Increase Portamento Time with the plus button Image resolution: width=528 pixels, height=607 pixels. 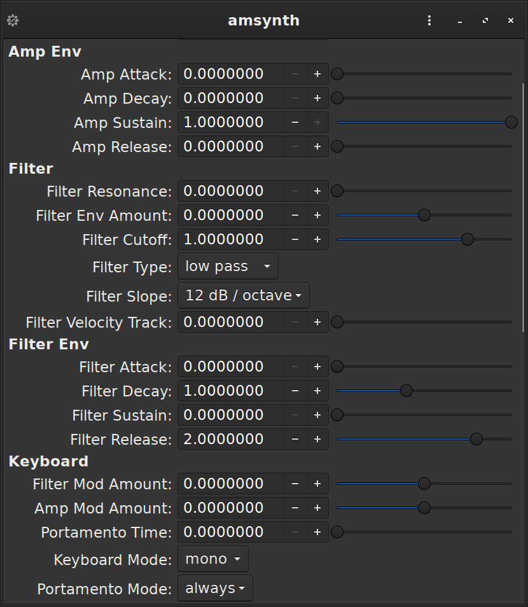tap(317, 533)
